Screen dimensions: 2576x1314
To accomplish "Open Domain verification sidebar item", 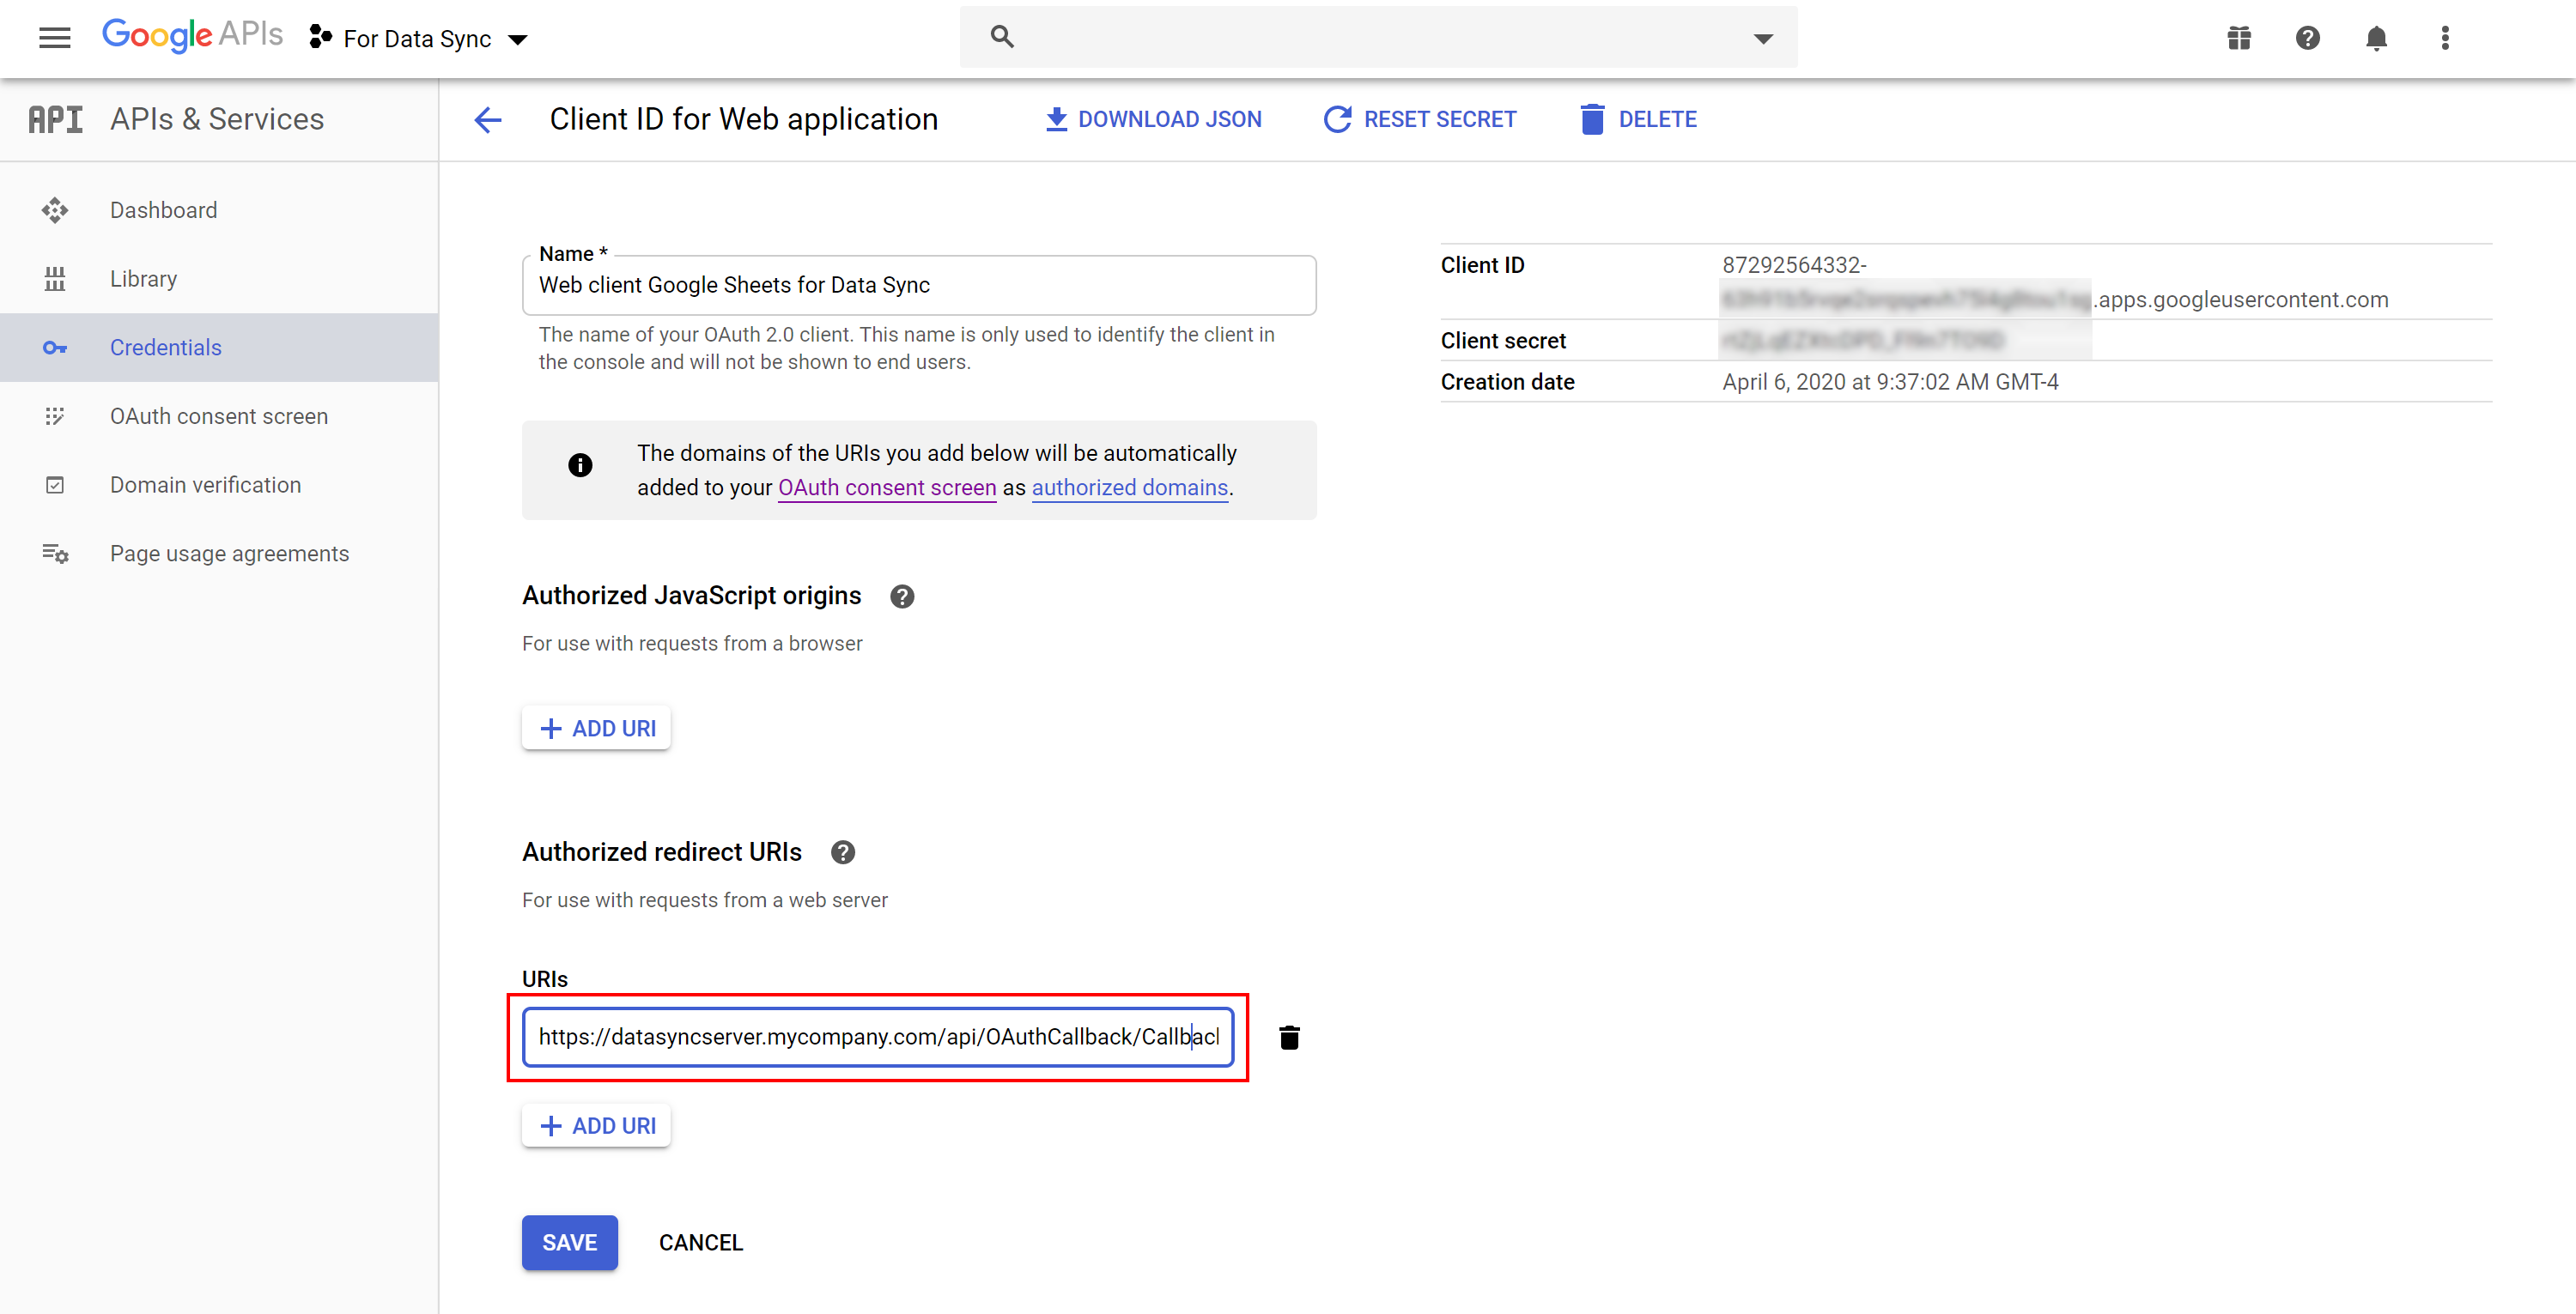I will [x=219, y=485].
